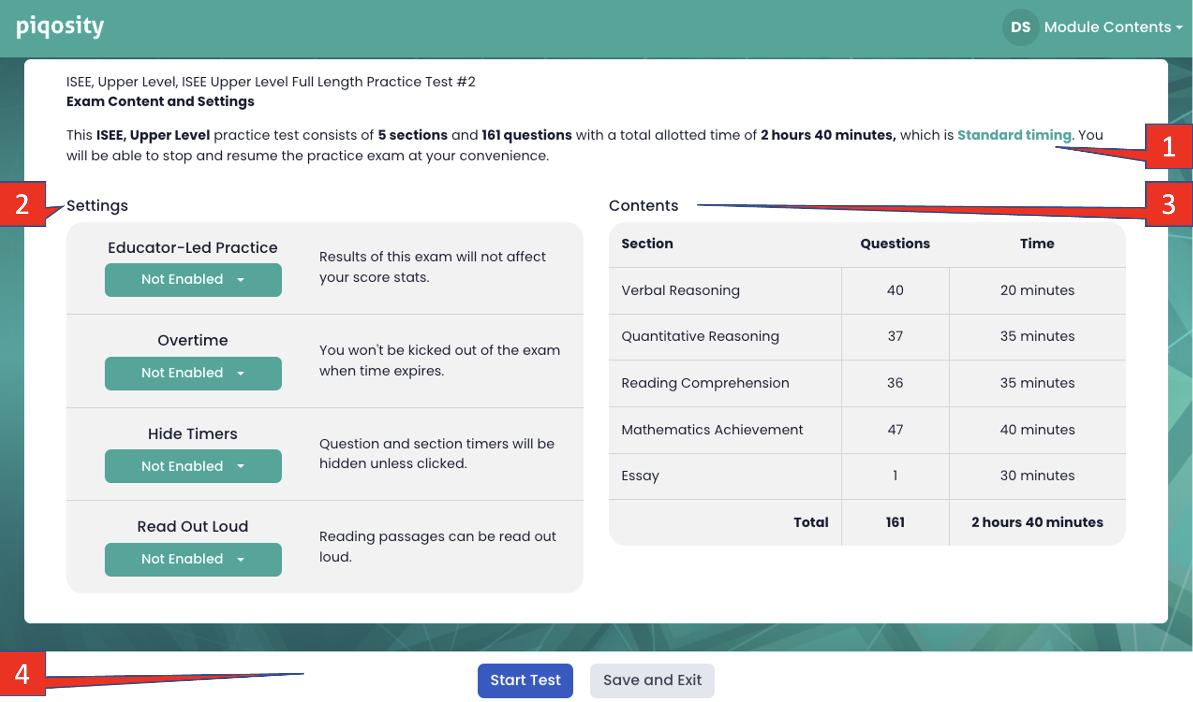Open the Standard timing link
The height and width of the screenshot is (702, 1193).
(1014, 135)
